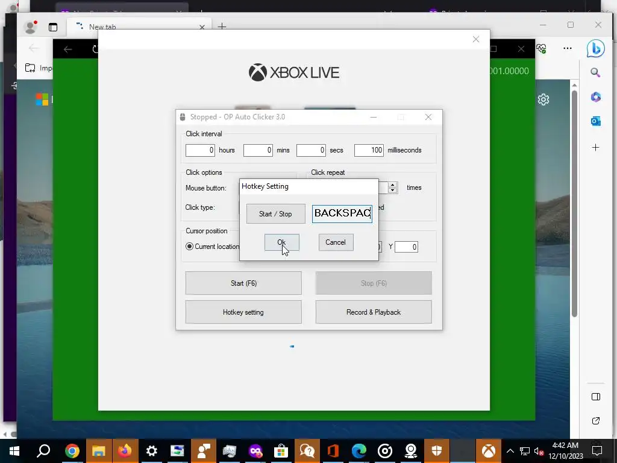617x463 pixels.
Task: Click the OP Auto Clicker mouse icon
Action: pyautogui.click(x=182, y=117)
